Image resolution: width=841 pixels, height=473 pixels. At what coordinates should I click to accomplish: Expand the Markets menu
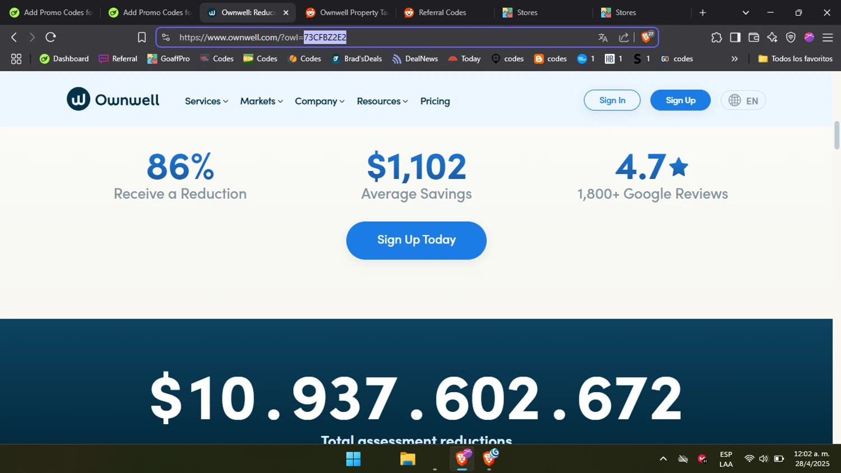[261, 101]
